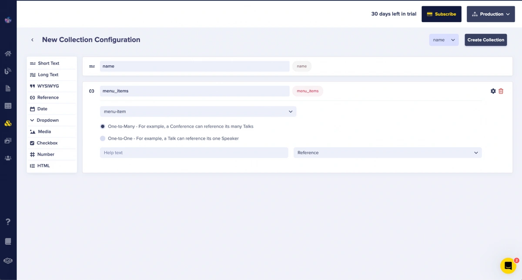
Task: Click the home icon in sidebar
Action: [8, 54]
